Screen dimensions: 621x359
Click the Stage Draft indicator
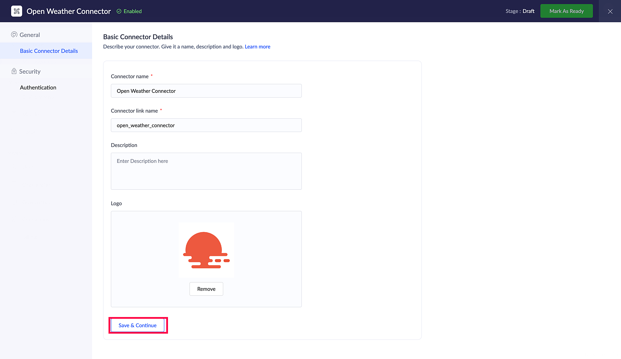[520, 11]
